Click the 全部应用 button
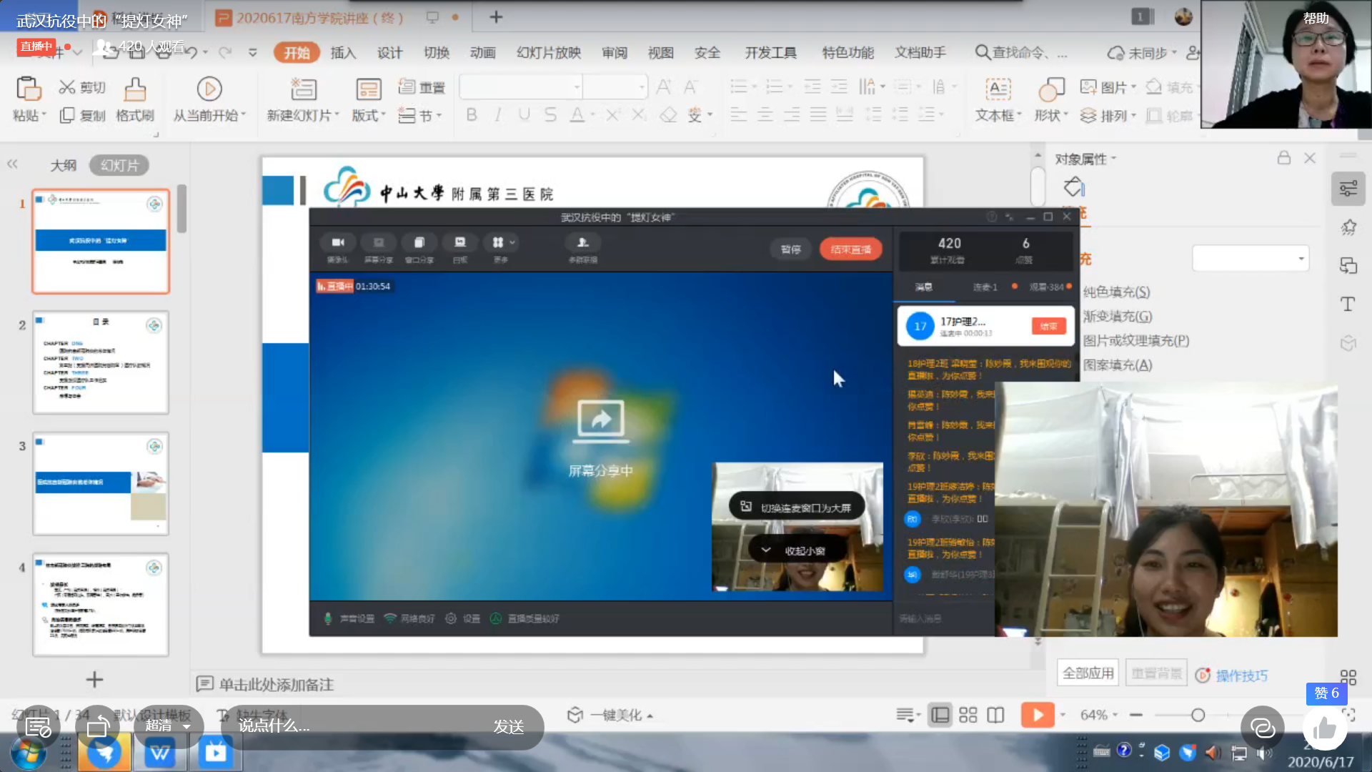 [1088, 673]
